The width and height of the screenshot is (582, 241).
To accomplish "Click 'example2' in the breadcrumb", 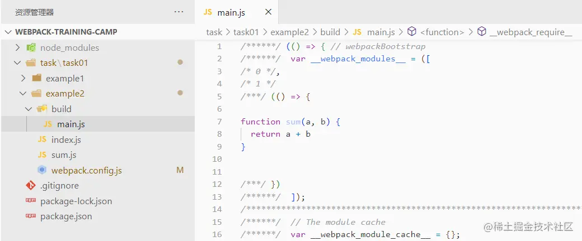I will coord(289,32).
